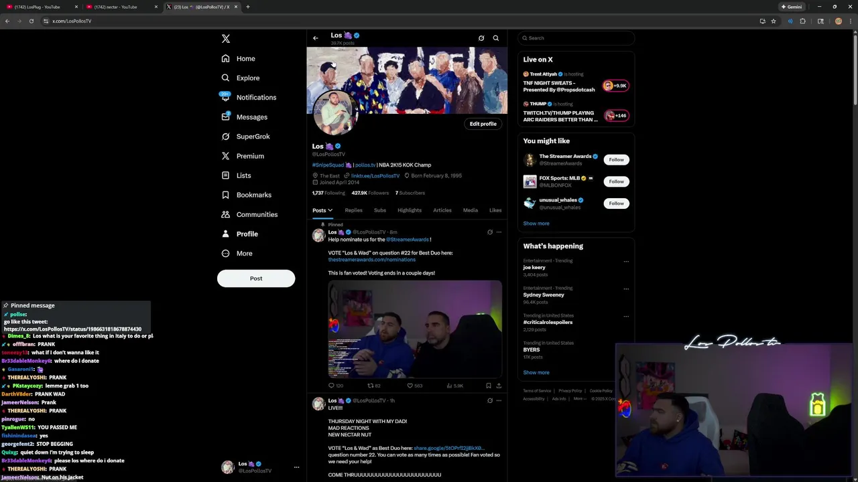Switch to the Articles tab

[442, 210]
